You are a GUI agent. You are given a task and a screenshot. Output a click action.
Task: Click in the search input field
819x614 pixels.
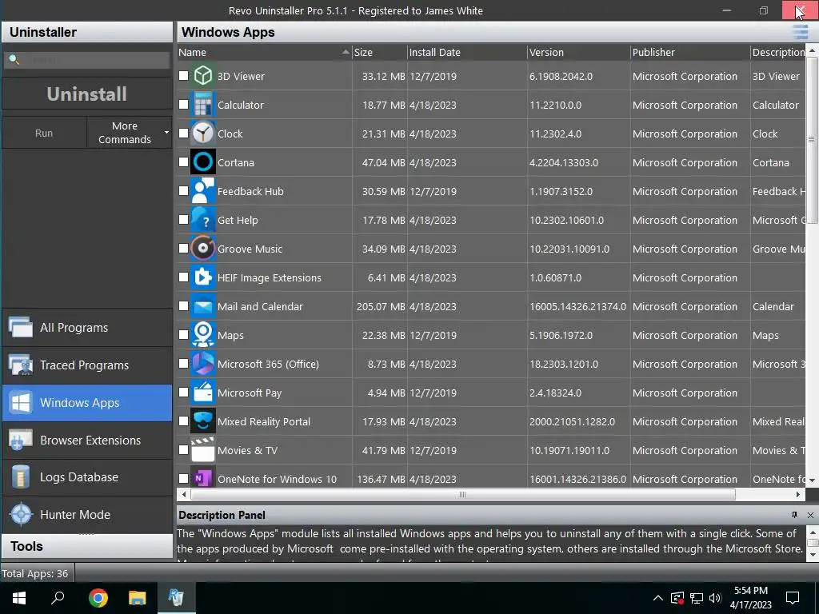click(x=86, y=60)
